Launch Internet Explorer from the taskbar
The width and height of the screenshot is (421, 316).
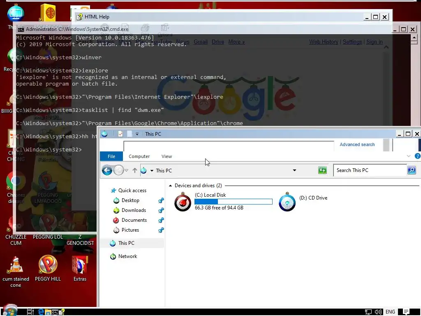tap(41, 312)
